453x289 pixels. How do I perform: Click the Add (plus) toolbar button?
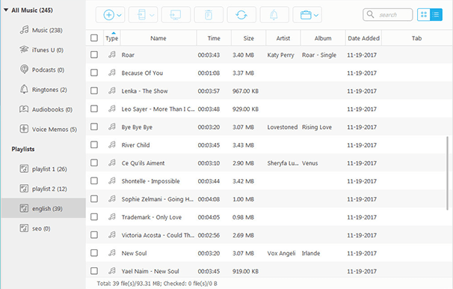click(109, 15)
